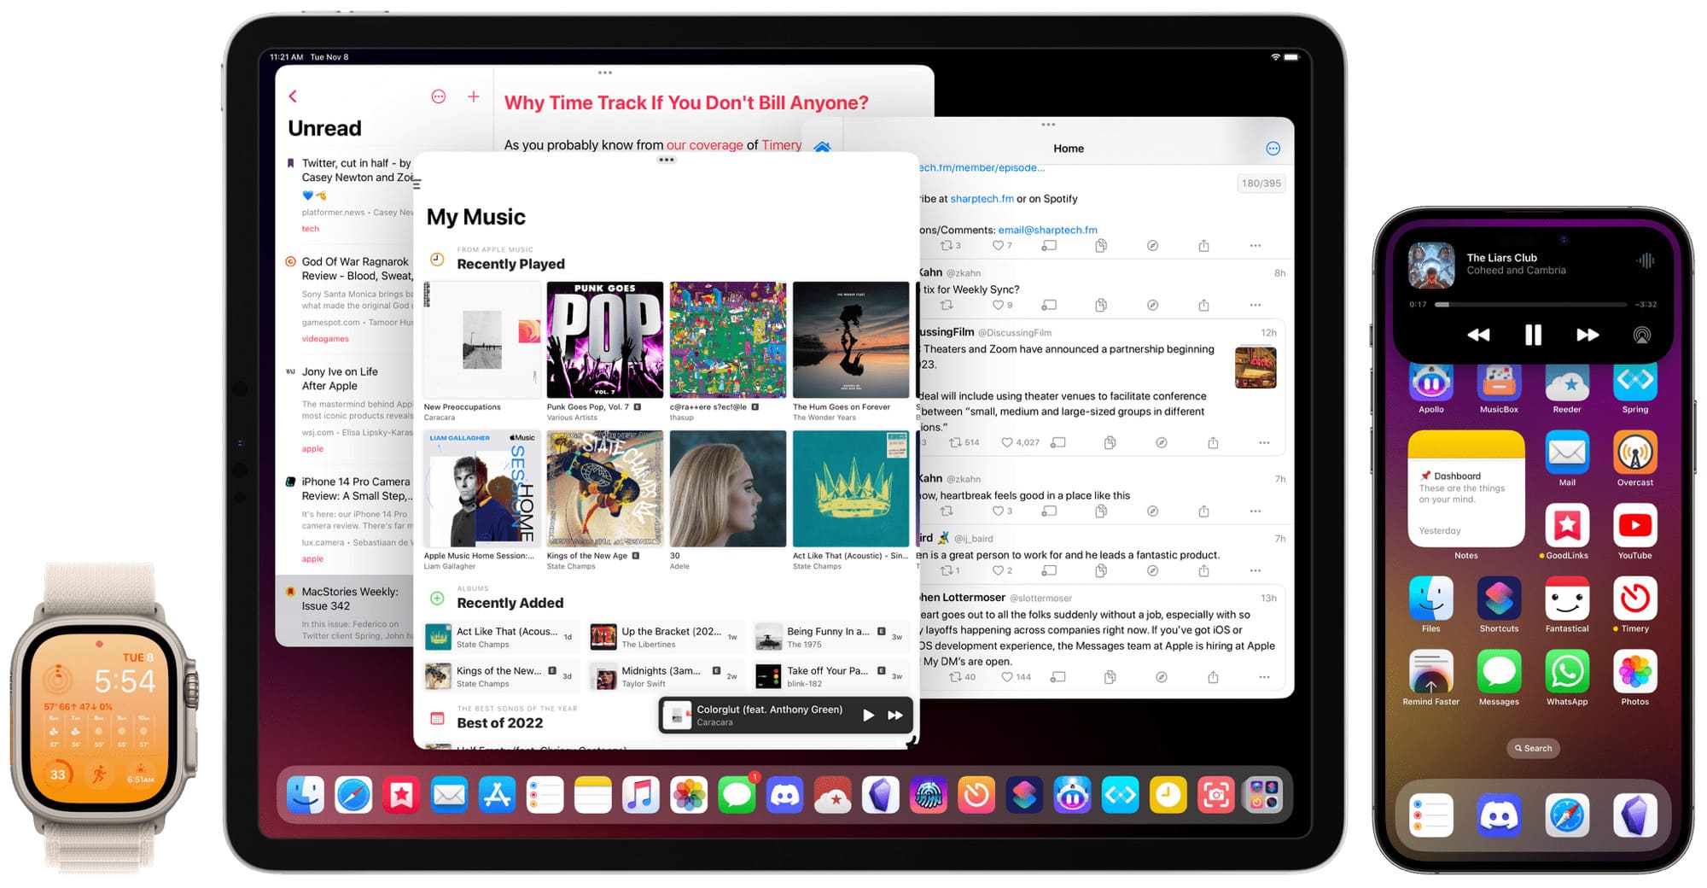1707x888 pixels.
Task: Open the sharptech.fm link
Action: tap(982, 199)
